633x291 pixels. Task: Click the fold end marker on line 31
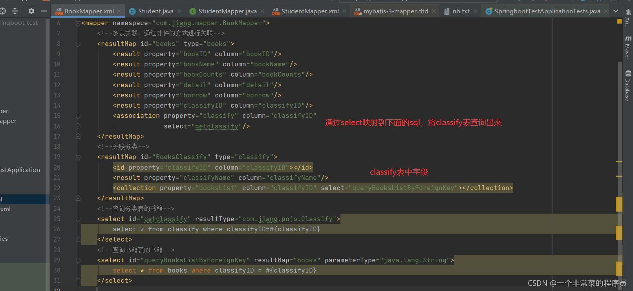[78, 280]
